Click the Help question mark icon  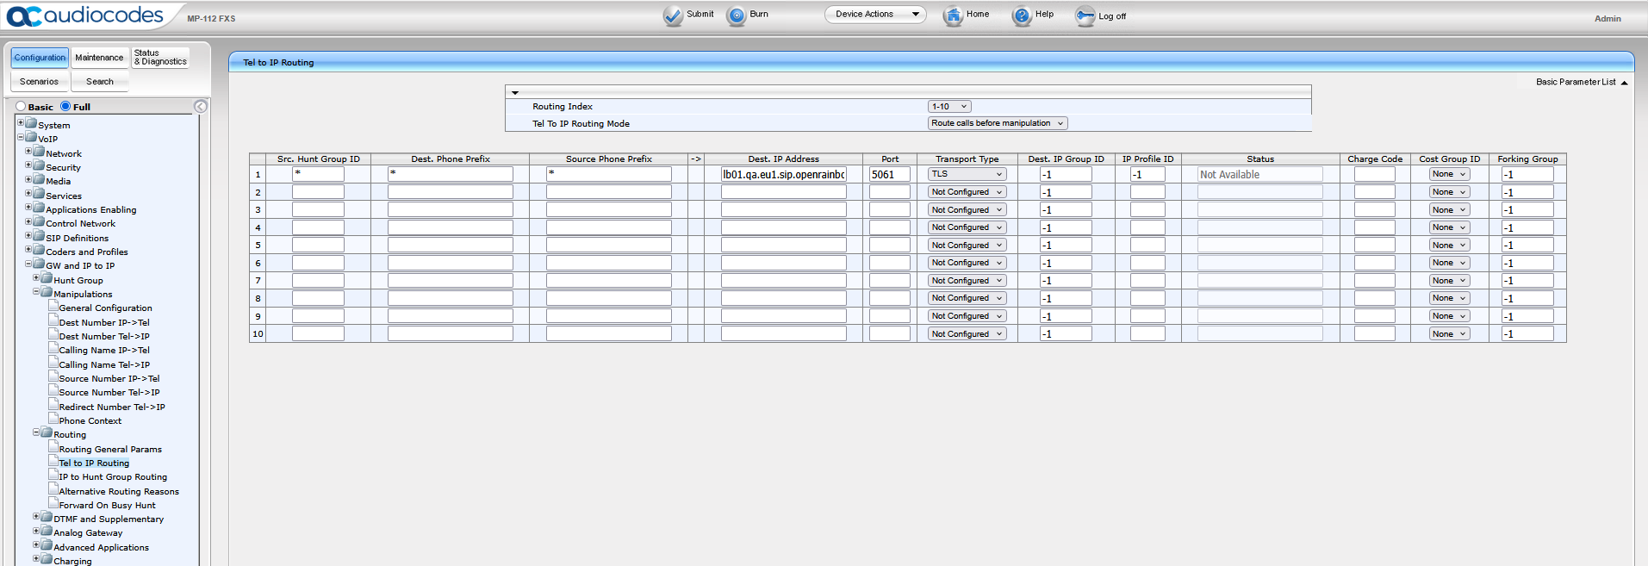1022,16
